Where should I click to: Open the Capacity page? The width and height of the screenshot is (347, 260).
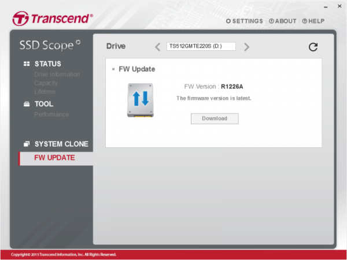pyautogui.click(x=46, y=83)
